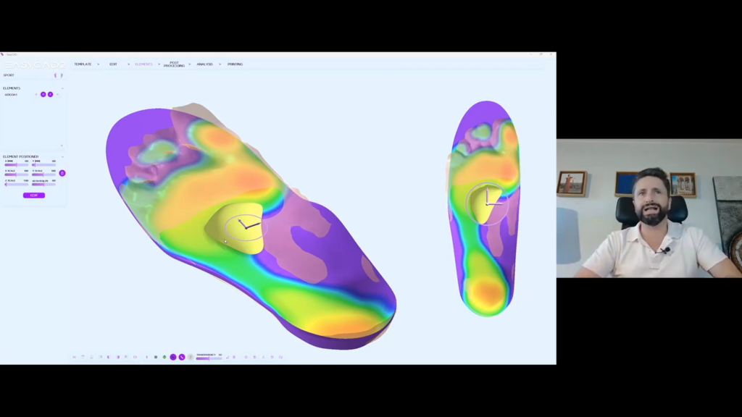The height and width of the screenshot is (417, 742).
Task: Toggle the light circular icon beside the purple toggles
Action: point(191,356)
